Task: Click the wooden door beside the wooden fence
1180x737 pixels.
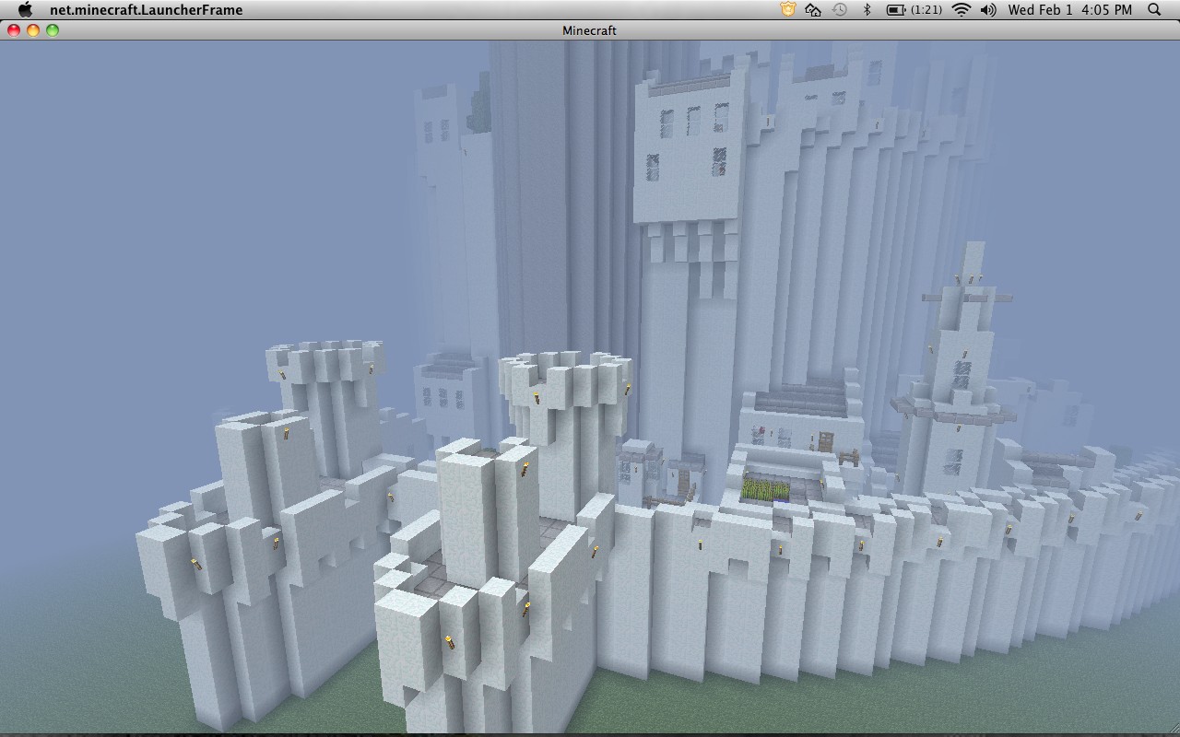Action: [x=826, y=441]
